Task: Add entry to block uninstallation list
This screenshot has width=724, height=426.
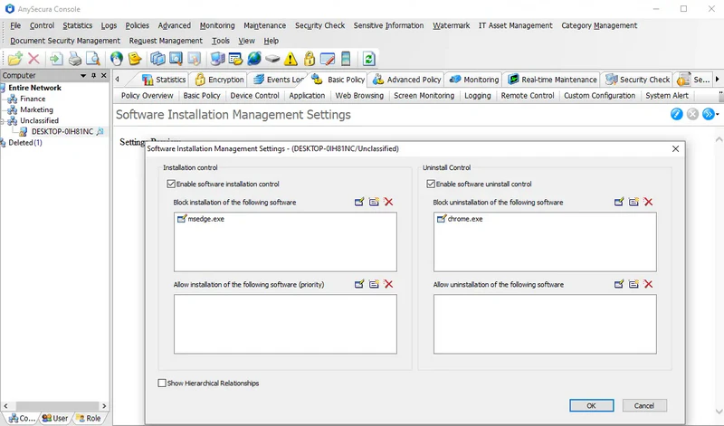Action: tap(619, 202)
